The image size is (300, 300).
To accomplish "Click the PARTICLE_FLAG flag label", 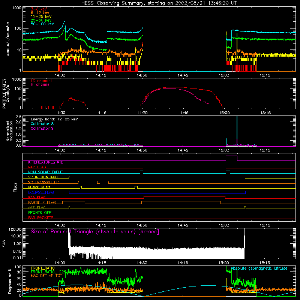I will [x=42, y=202].
